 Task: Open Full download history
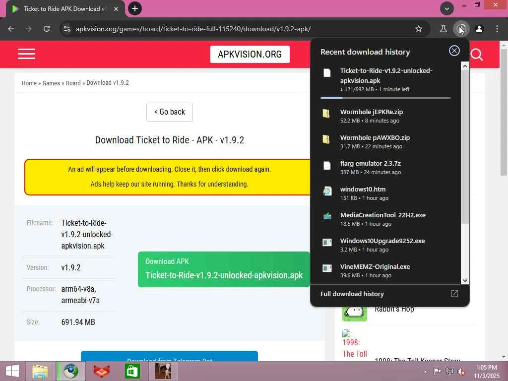[352, 294]
